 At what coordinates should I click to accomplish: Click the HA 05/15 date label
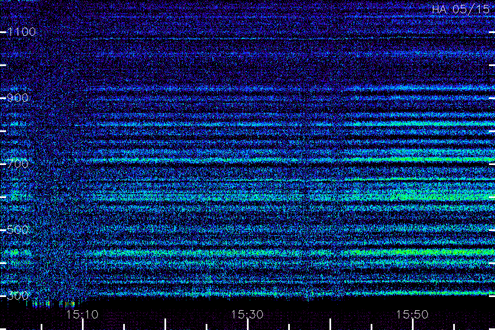460,9
